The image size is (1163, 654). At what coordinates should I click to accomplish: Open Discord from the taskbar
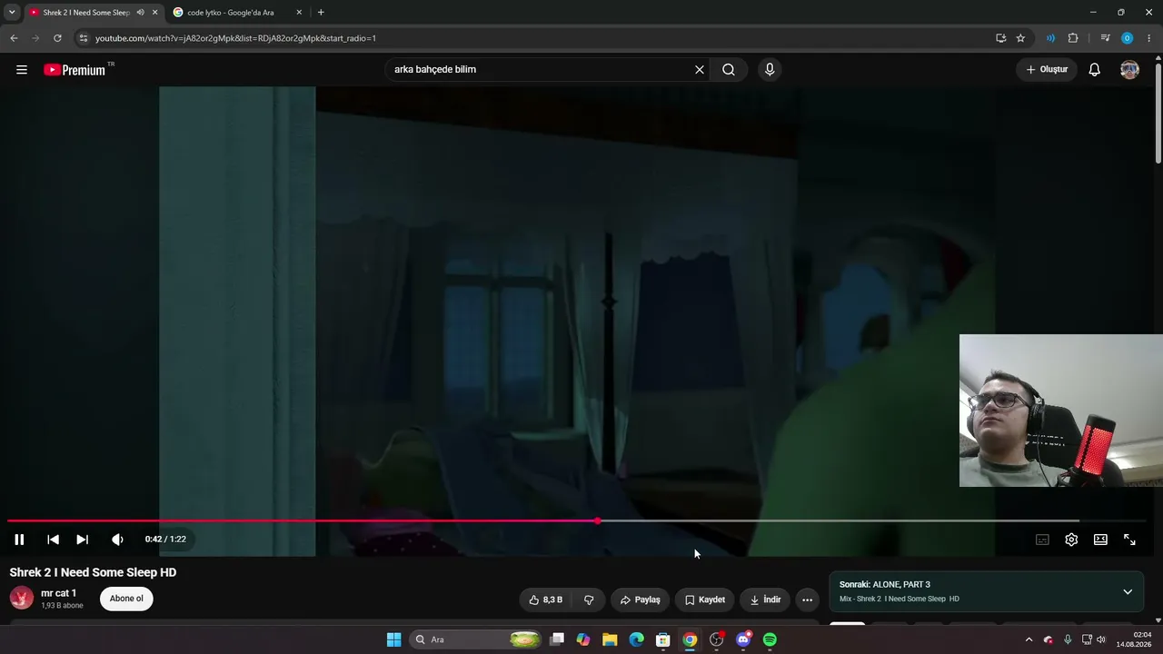tap(743, 639)
